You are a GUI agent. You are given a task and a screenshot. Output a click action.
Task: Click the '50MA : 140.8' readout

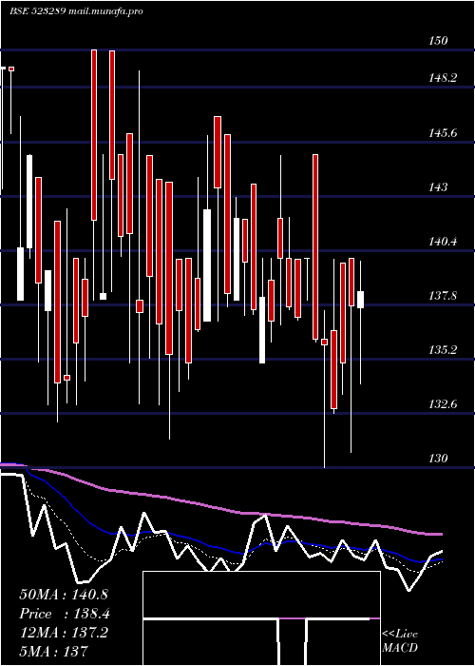pos(64,595)
